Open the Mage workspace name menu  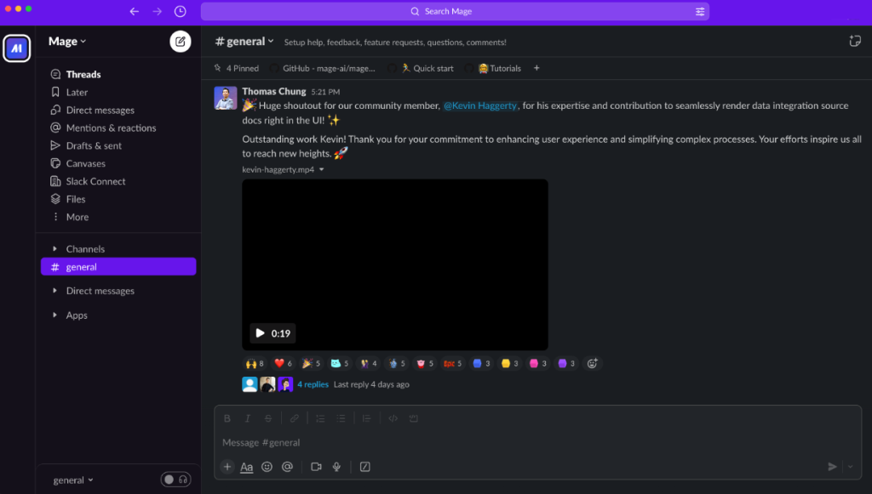[67, 42]
